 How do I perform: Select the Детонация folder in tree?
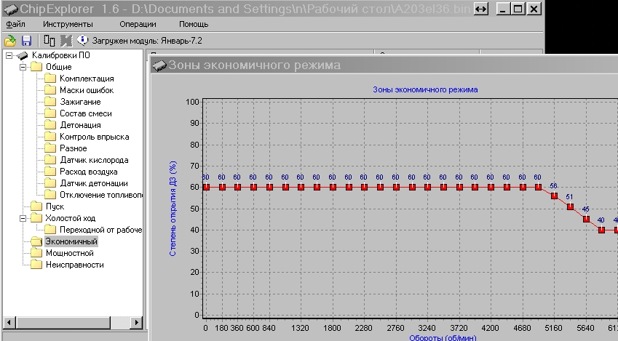[x=80, y=125]
